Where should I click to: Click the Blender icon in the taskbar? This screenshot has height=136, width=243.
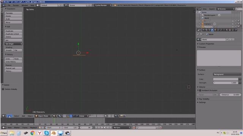54,133
